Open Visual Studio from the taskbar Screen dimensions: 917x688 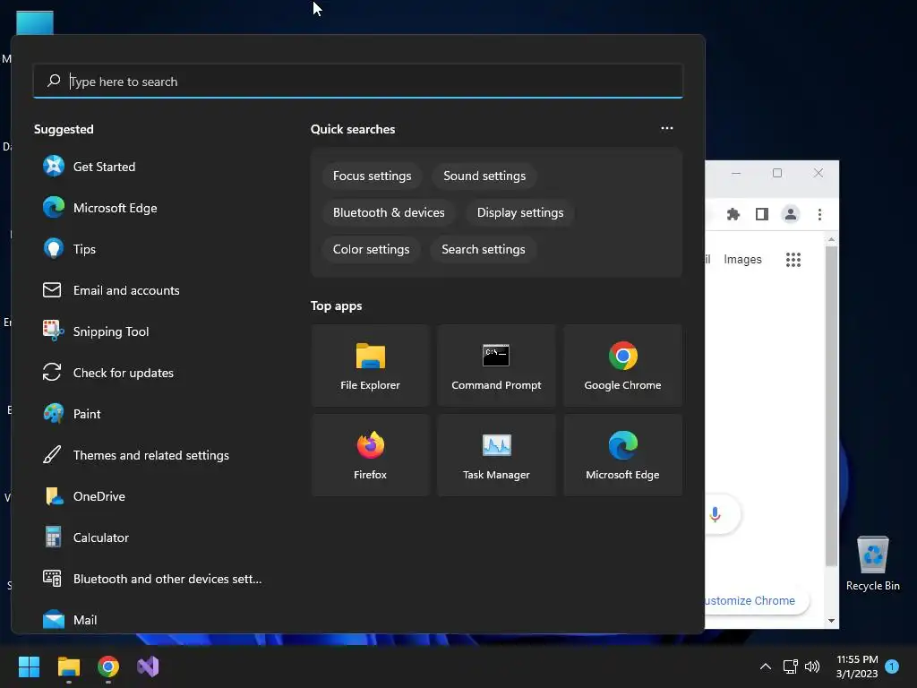point(148,666)
